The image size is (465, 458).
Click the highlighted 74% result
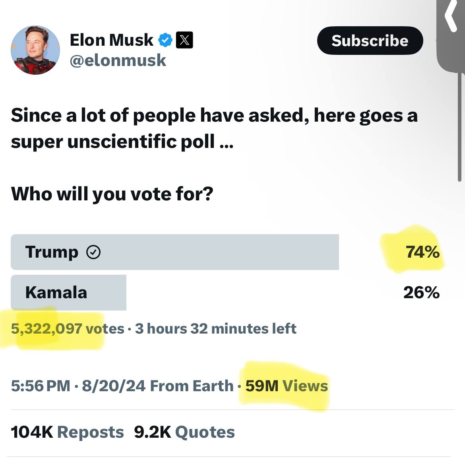click(x=422, y=252)
